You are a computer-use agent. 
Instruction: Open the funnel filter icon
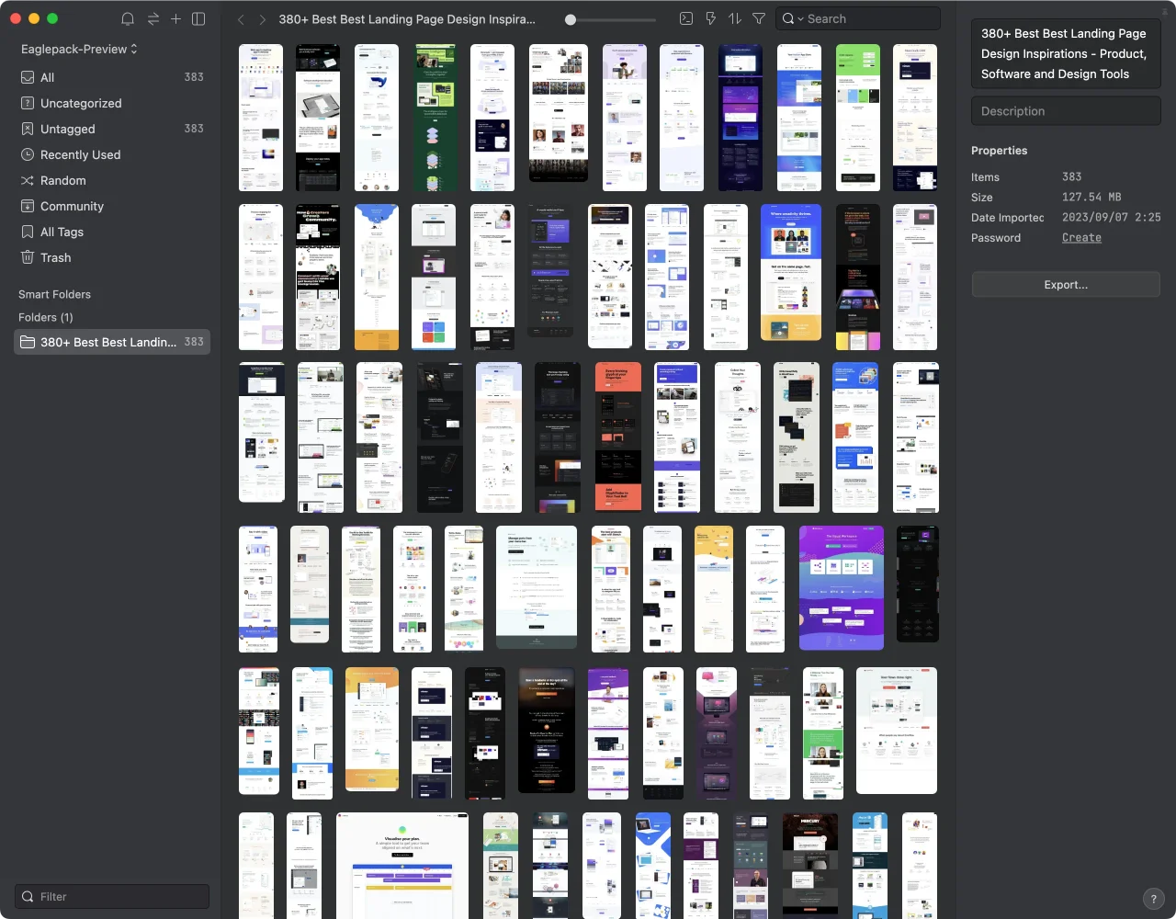point(759,18)
